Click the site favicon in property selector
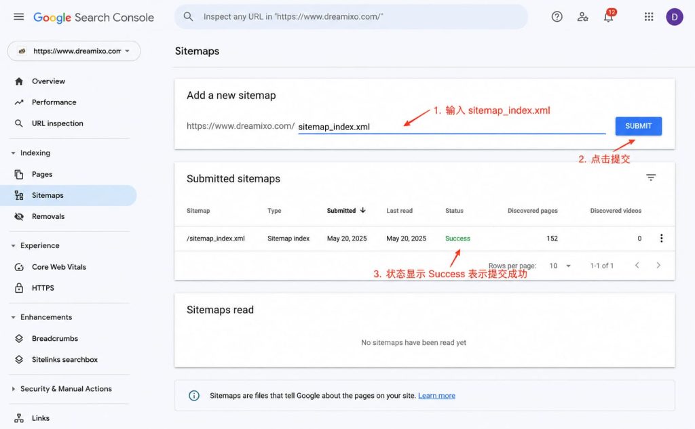This screenshot has height=429, width=695. pos(22,51)
